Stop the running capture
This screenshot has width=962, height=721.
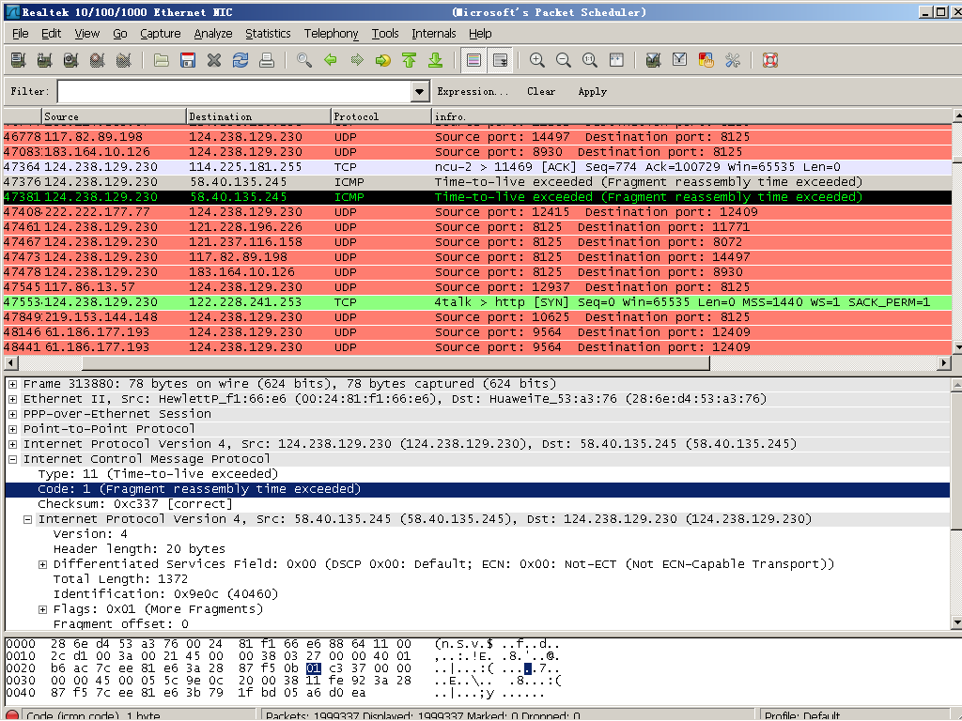[x=98, y=60]
